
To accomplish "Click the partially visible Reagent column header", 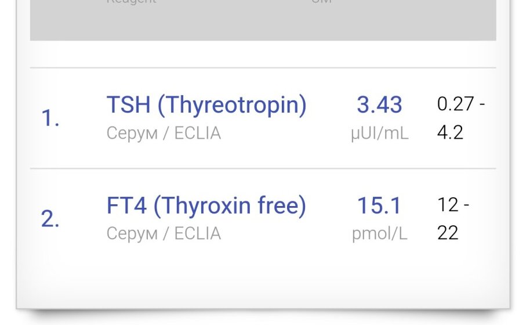I will [131, 2].
